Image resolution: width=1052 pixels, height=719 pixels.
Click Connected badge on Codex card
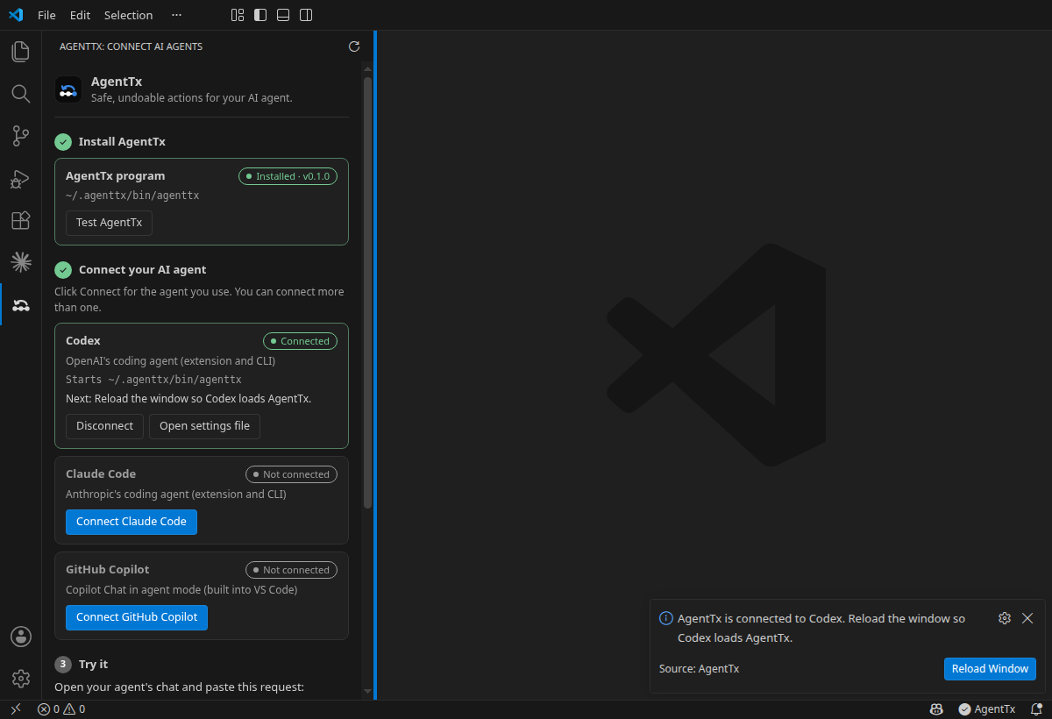300,341
